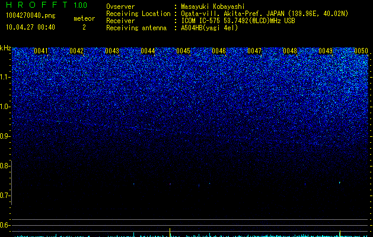373x237 pixels.
Task: Click the Receiving antenna label
Action: (x=136, y=28)
